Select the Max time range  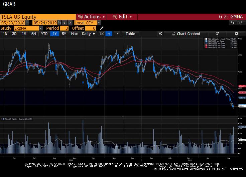click(74, 34)
